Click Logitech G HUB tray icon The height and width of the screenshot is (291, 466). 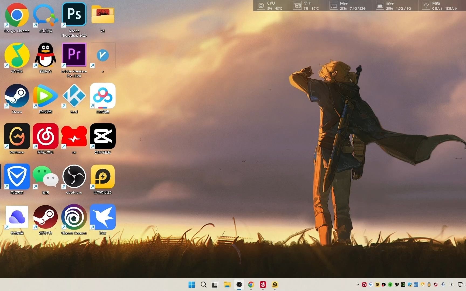(416, 285)
